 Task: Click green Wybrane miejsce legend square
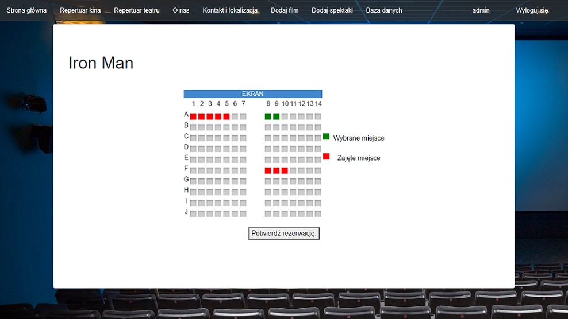click(x=327, y=137)
